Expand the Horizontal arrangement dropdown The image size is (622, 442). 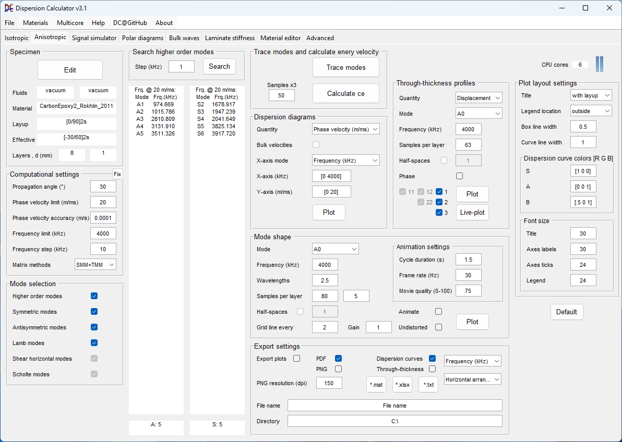pos(472,379)
